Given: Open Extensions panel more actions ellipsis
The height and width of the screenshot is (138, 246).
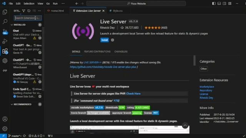Looking at the screenshot, I should pos(39,11).
